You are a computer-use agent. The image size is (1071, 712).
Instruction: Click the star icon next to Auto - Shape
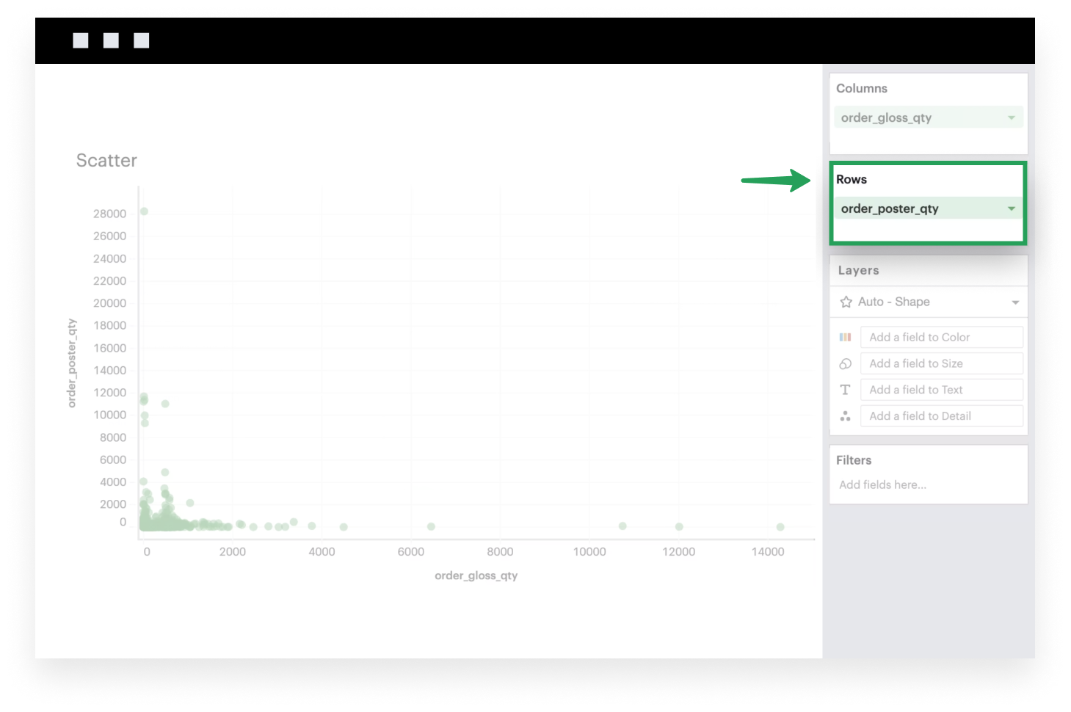845,302
